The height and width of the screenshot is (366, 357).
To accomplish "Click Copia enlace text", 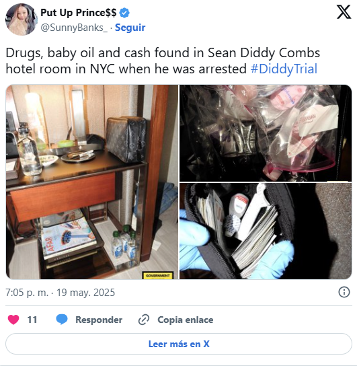I will click(x=186, y=320).
